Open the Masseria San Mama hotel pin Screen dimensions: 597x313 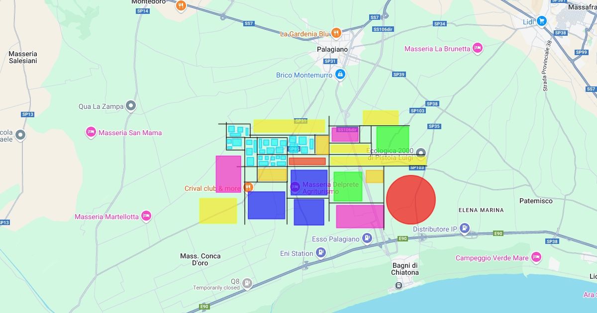tap(91, 132)
